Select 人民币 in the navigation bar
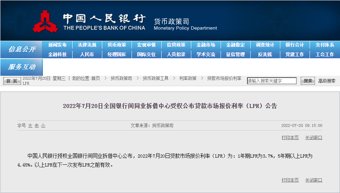The width and height of the screenshot is (340, 193). coord(87,54)
